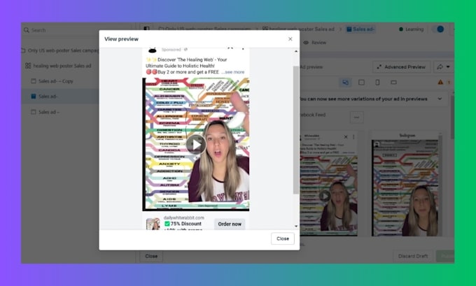Close the View preview dialog with X
Image resolution: width=476 pixels, height=286 pixels.
tap(290, 39)
